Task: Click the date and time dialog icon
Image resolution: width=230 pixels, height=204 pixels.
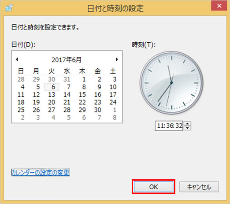Action: (x=9, y=8)
